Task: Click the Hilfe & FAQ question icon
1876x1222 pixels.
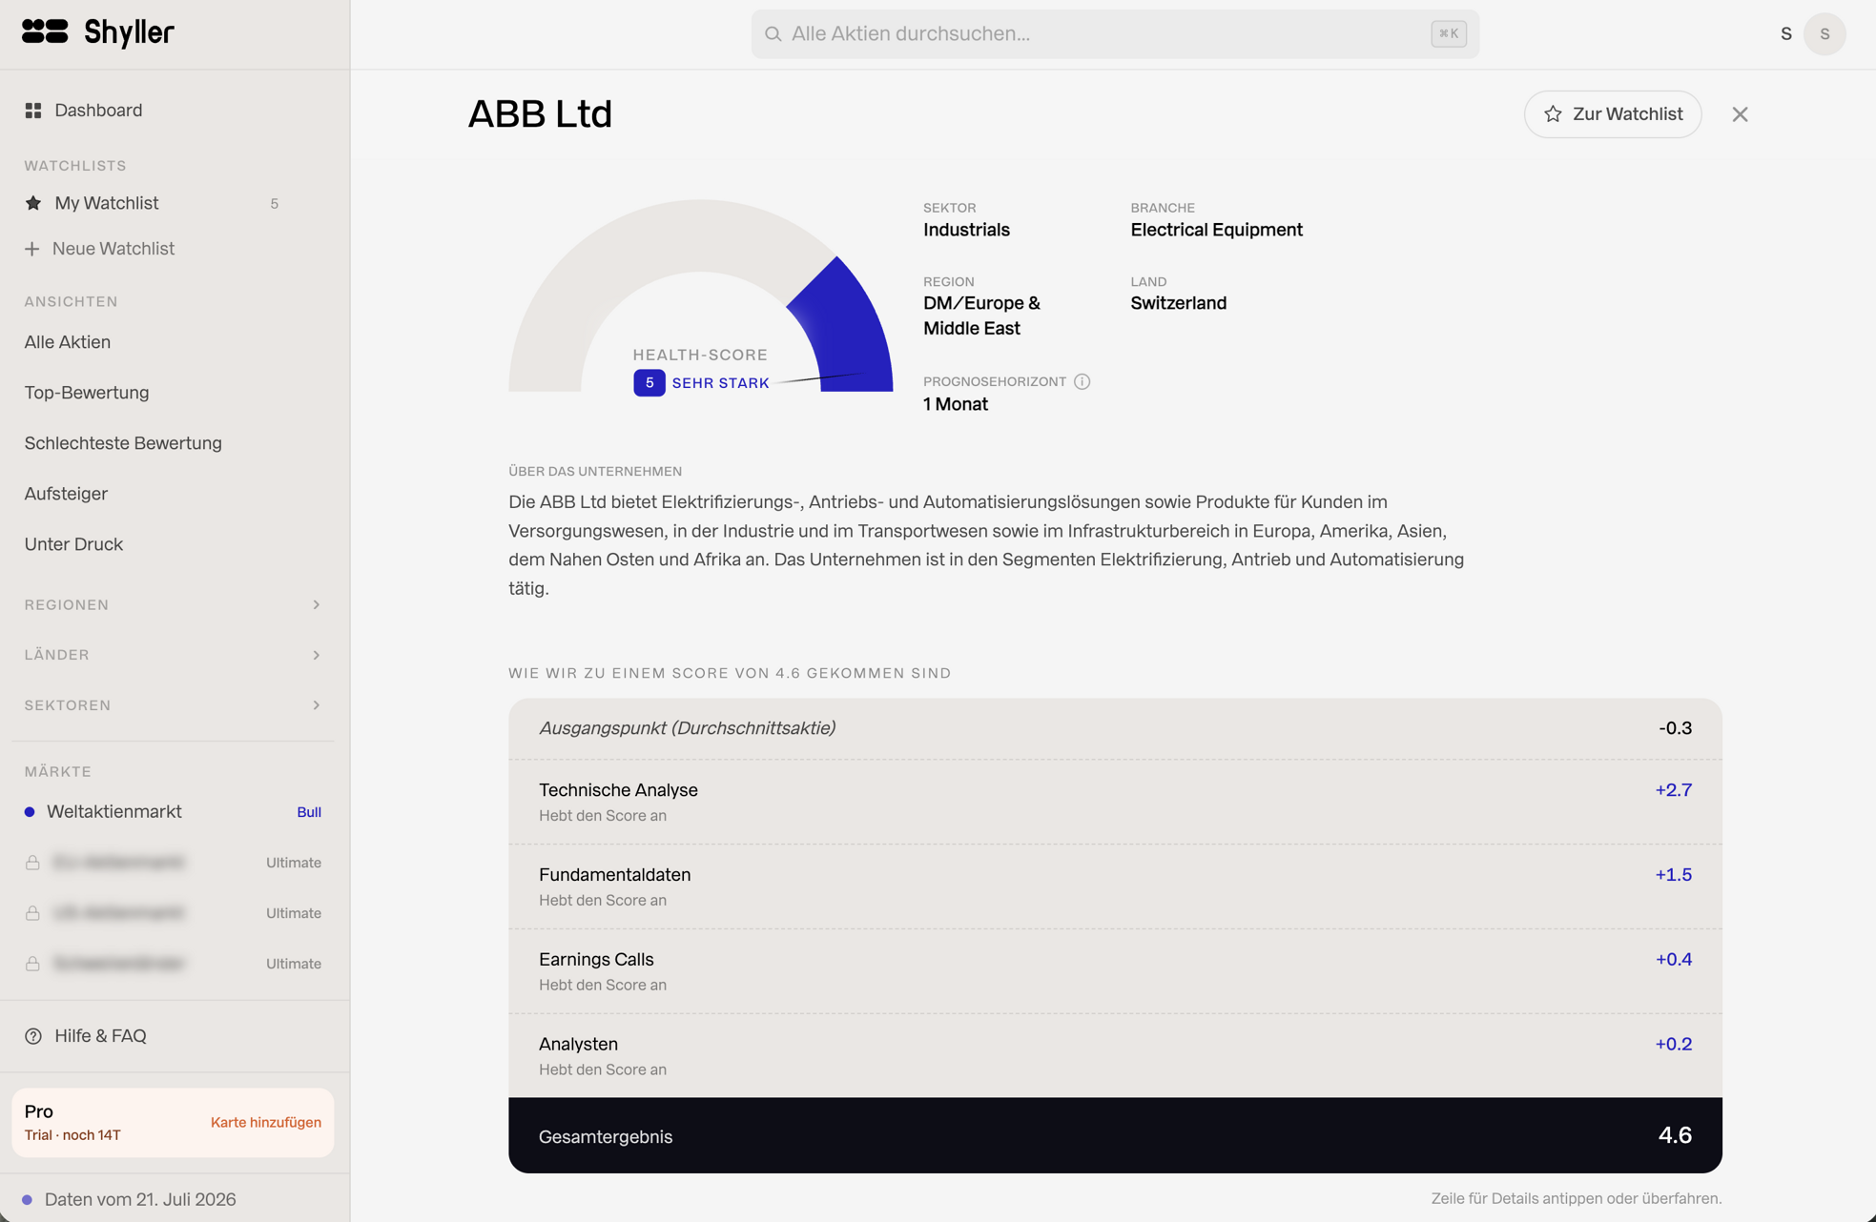Action: (x=33, y=1036)
